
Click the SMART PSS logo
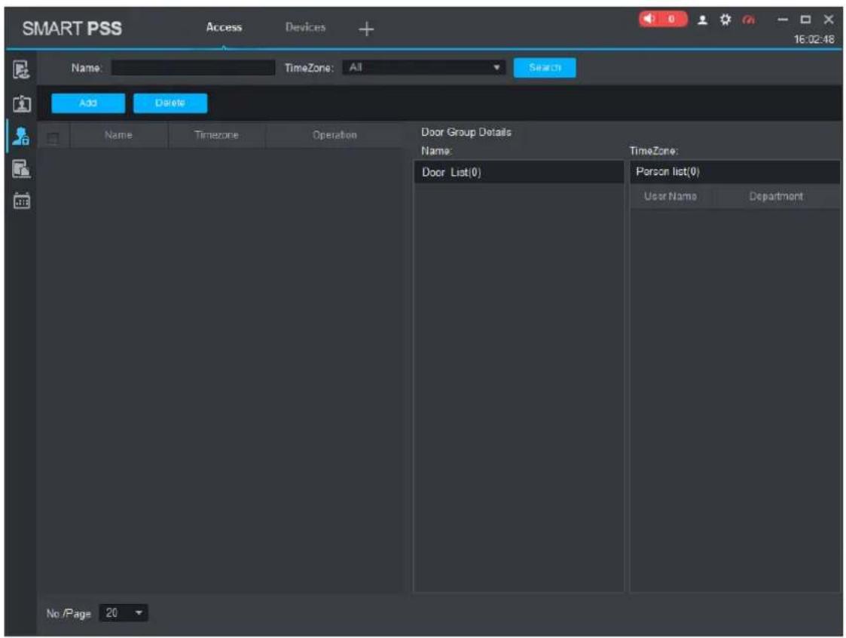(x=72, y=29)
